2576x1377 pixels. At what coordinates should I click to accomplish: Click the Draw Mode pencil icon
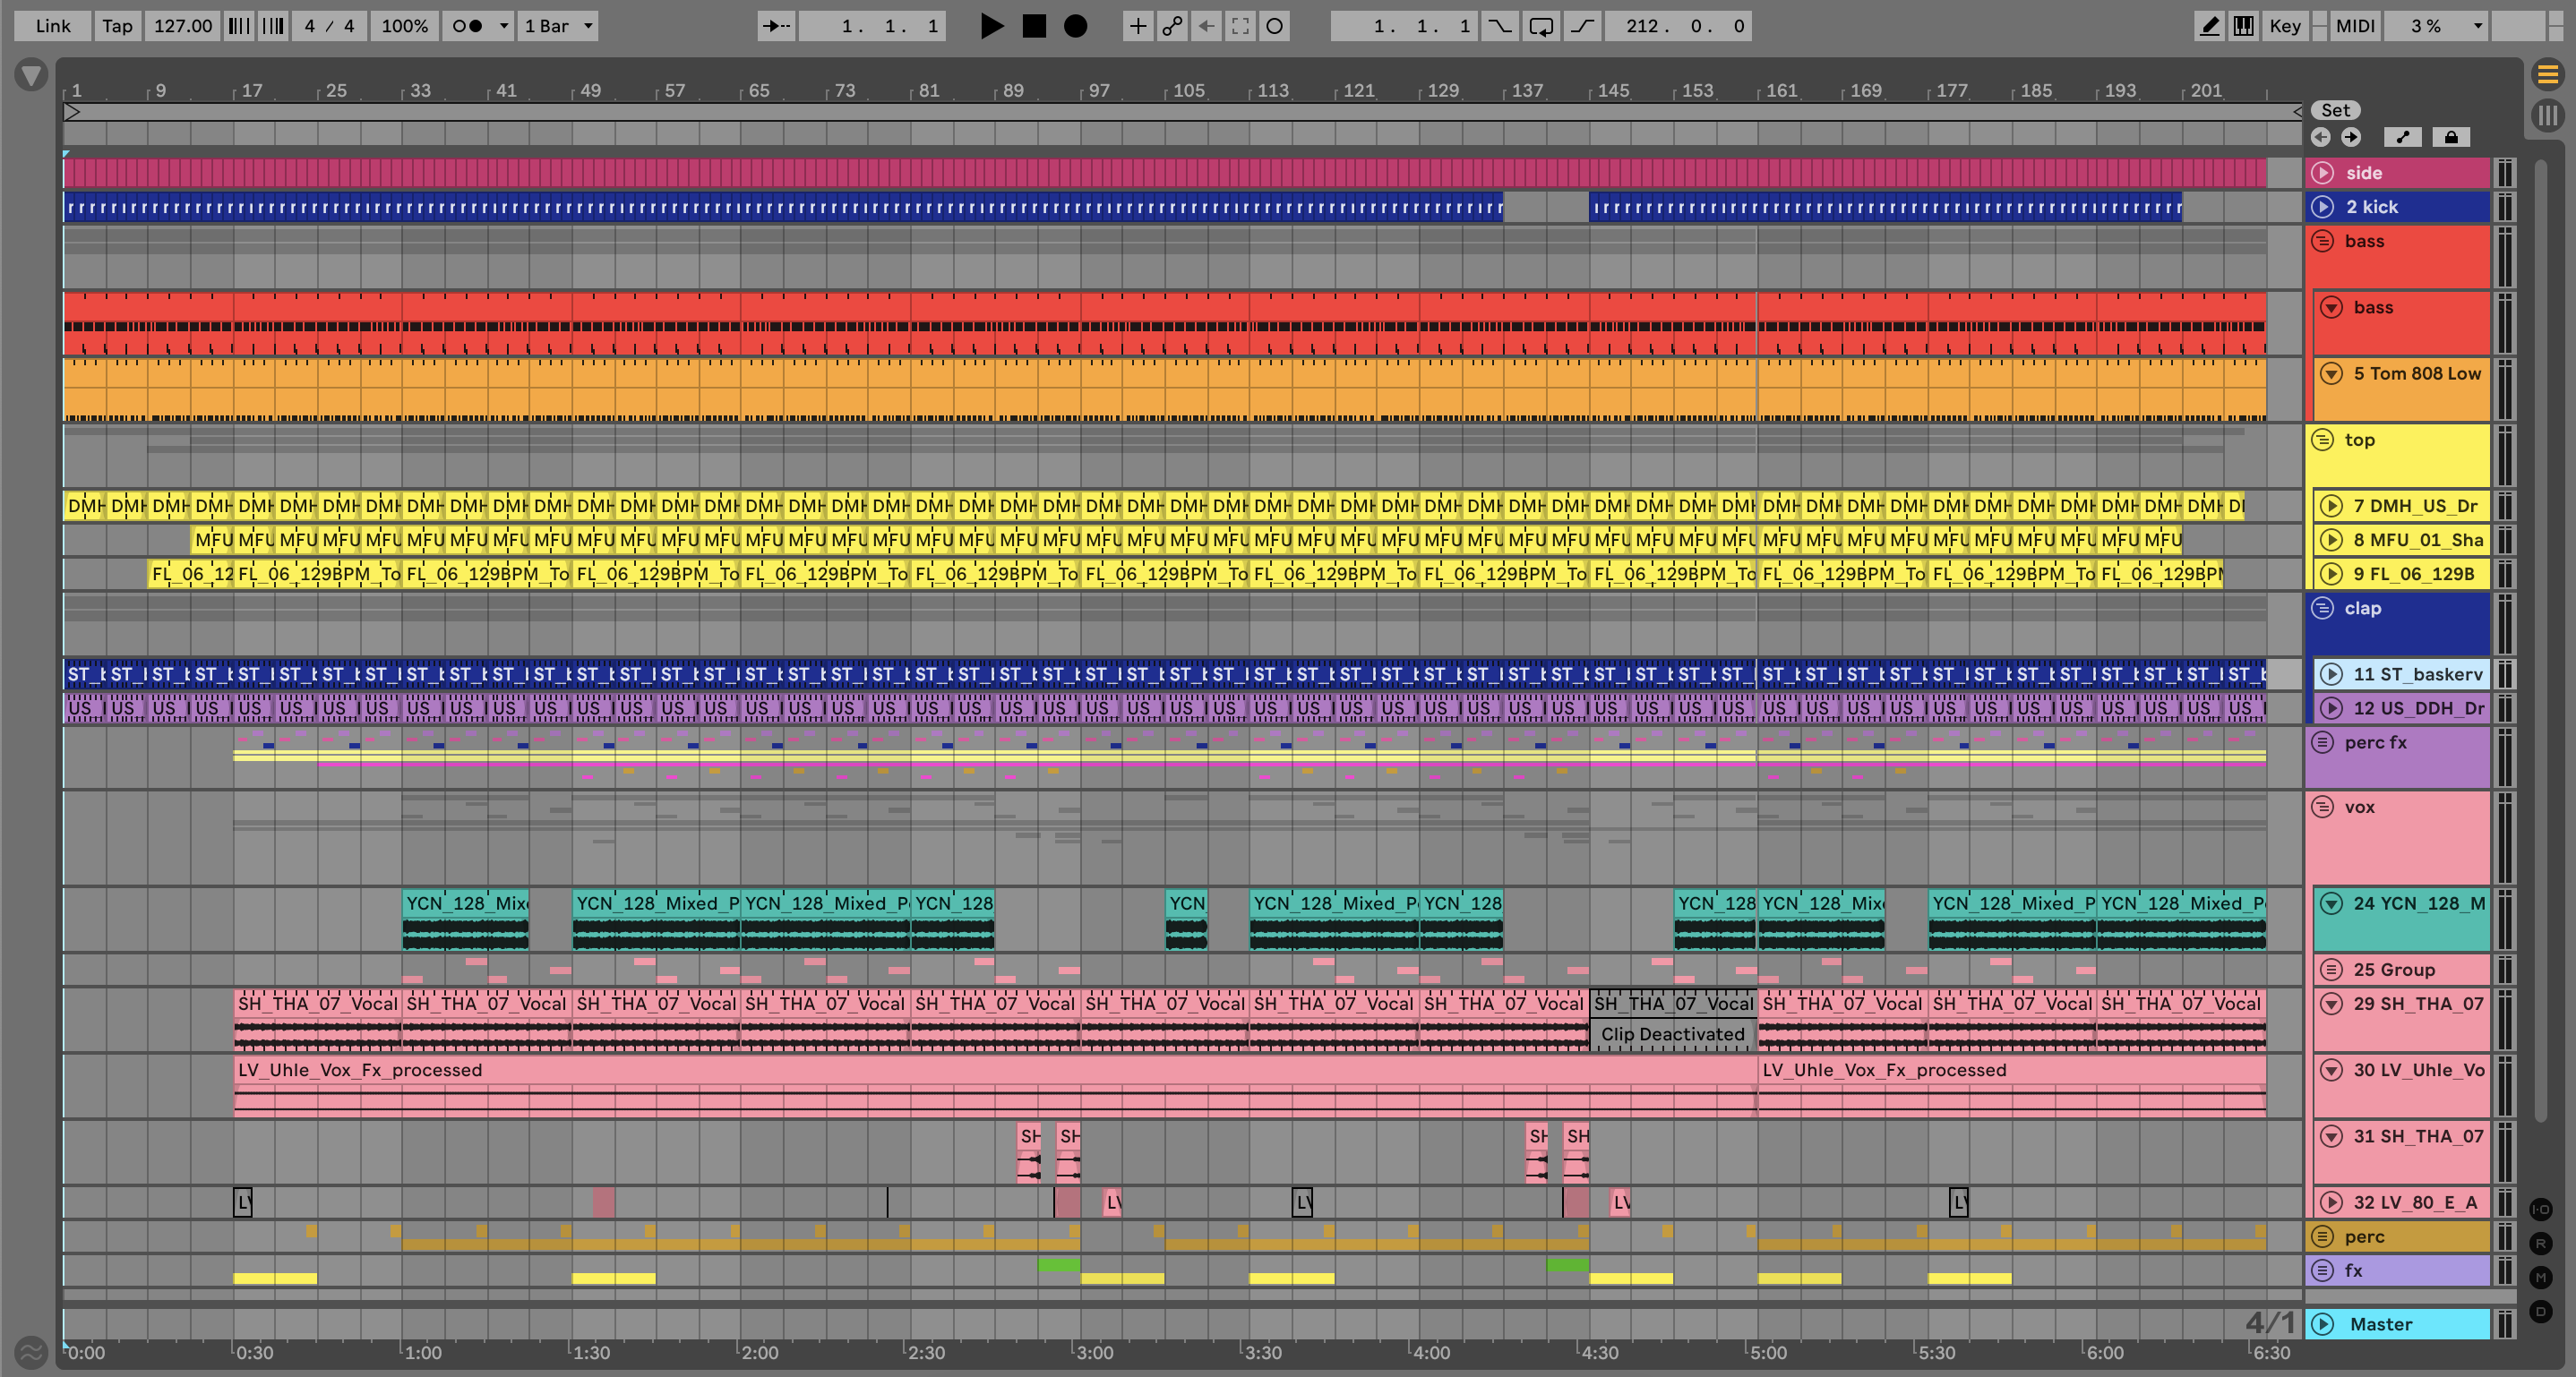point(2209,26)
